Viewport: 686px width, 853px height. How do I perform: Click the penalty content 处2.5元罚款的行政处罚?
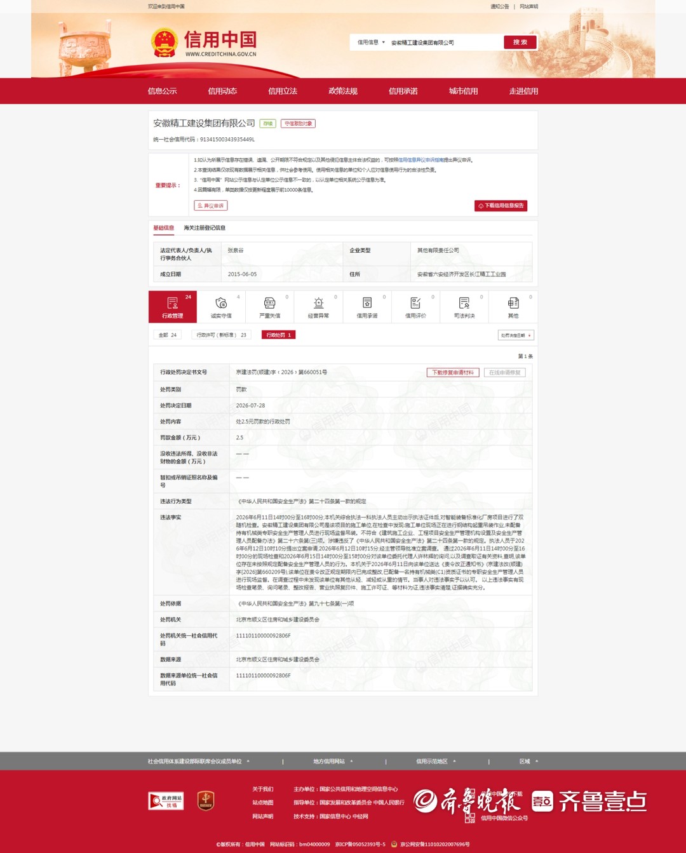click(x=263, y=421)
